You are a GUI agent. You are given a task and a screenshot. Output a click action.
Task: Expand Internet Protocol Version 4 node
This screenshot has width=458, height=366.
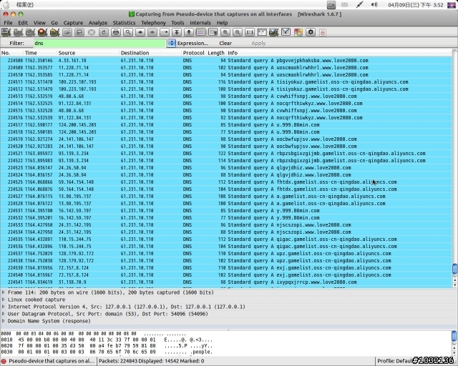pyautogui.click(x=3, y=307)
